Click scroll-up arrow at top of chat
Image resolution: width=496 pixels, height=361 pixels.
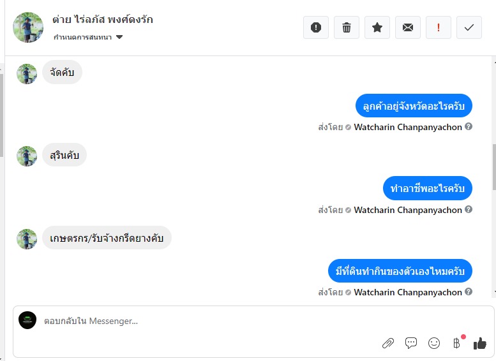493,61
